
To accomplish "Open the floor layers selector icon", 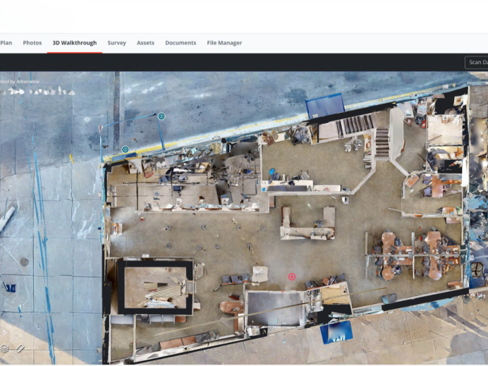I will [x=5, y=348].
